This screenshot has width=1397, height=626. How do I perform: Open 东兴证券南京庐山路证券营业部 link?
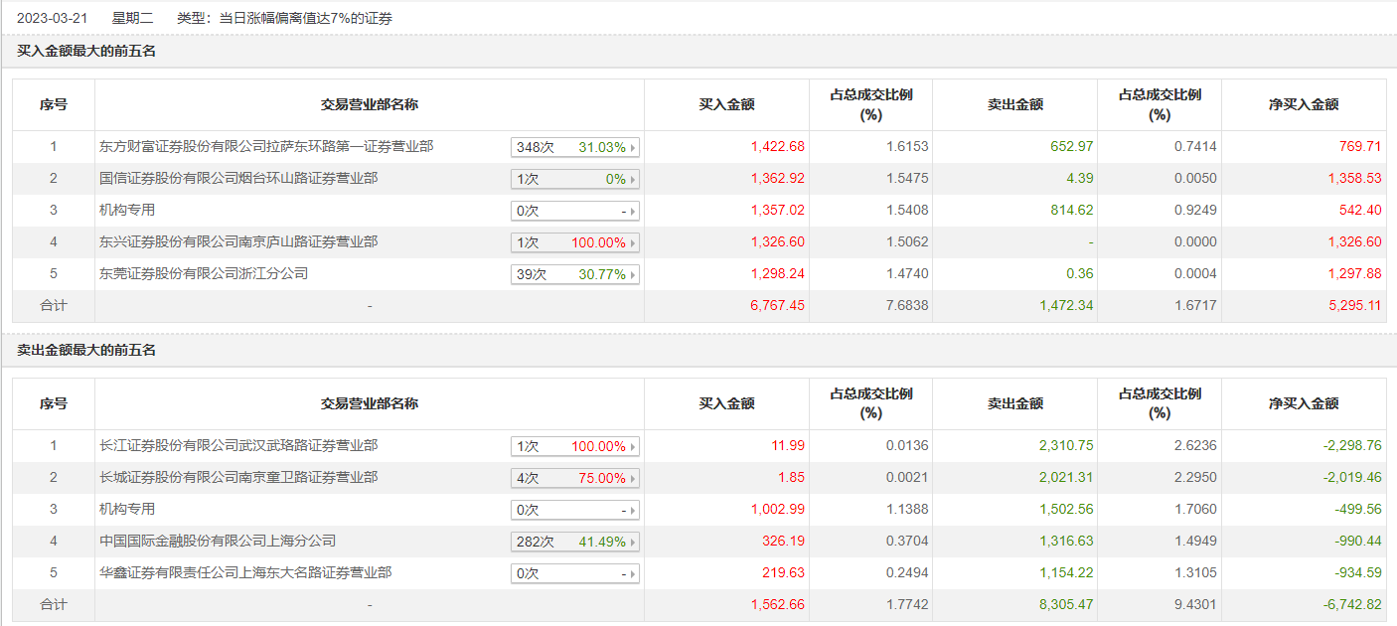coord(238,241)
